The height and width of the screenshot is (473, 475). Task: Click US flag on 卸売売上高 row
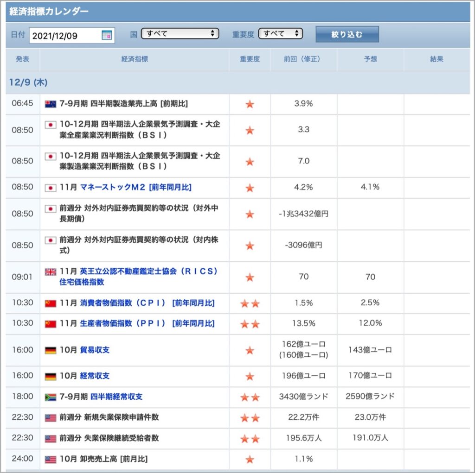(50, 460)
